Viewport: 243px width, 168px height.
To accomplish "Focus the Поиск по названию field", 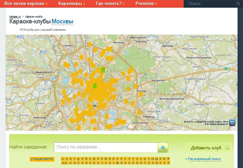I will pos(106,147).
